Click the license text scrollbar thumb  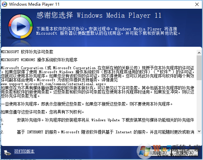(x=199, y=68)
